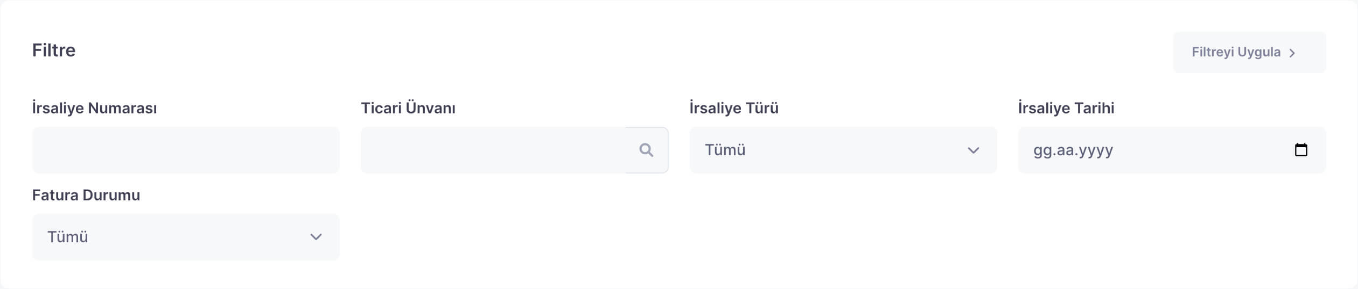
Task: Expand the İrsaliye Türü chevron arrow
Action: 973,150
